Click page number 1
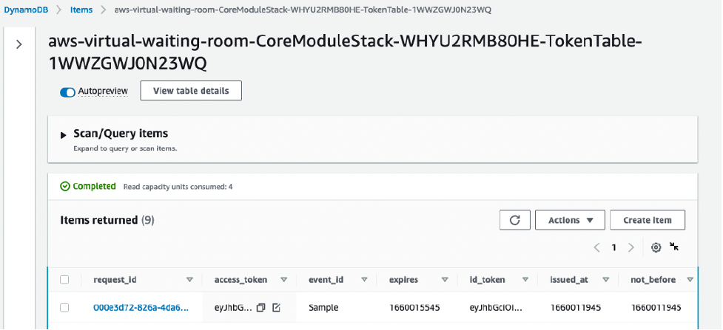This screenshot has height=330, width=723. tap(613, 247)
